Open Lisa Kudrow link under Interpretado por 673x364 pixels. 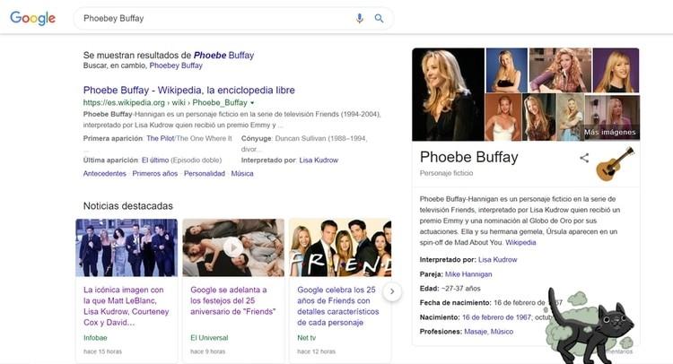[497, 260]
